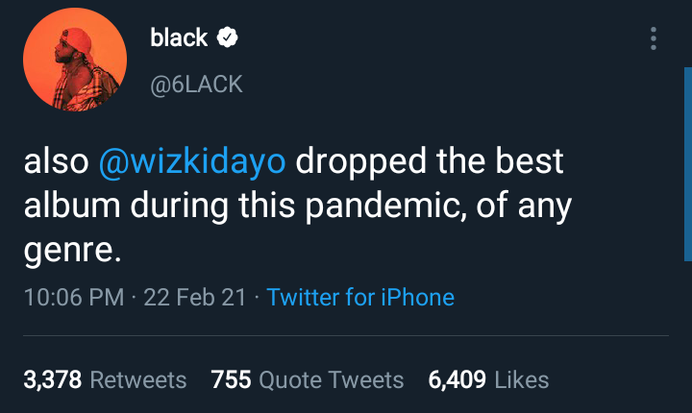Click the 755 quote count number
Image resolution: width=692 pixels, height=413 pixels.
231,380
